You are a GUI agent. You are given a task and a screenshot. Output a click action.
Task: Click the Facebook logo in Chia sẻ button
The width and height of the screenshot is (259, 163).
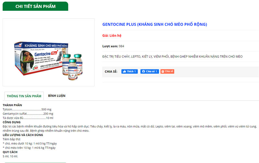pos(143,71)
